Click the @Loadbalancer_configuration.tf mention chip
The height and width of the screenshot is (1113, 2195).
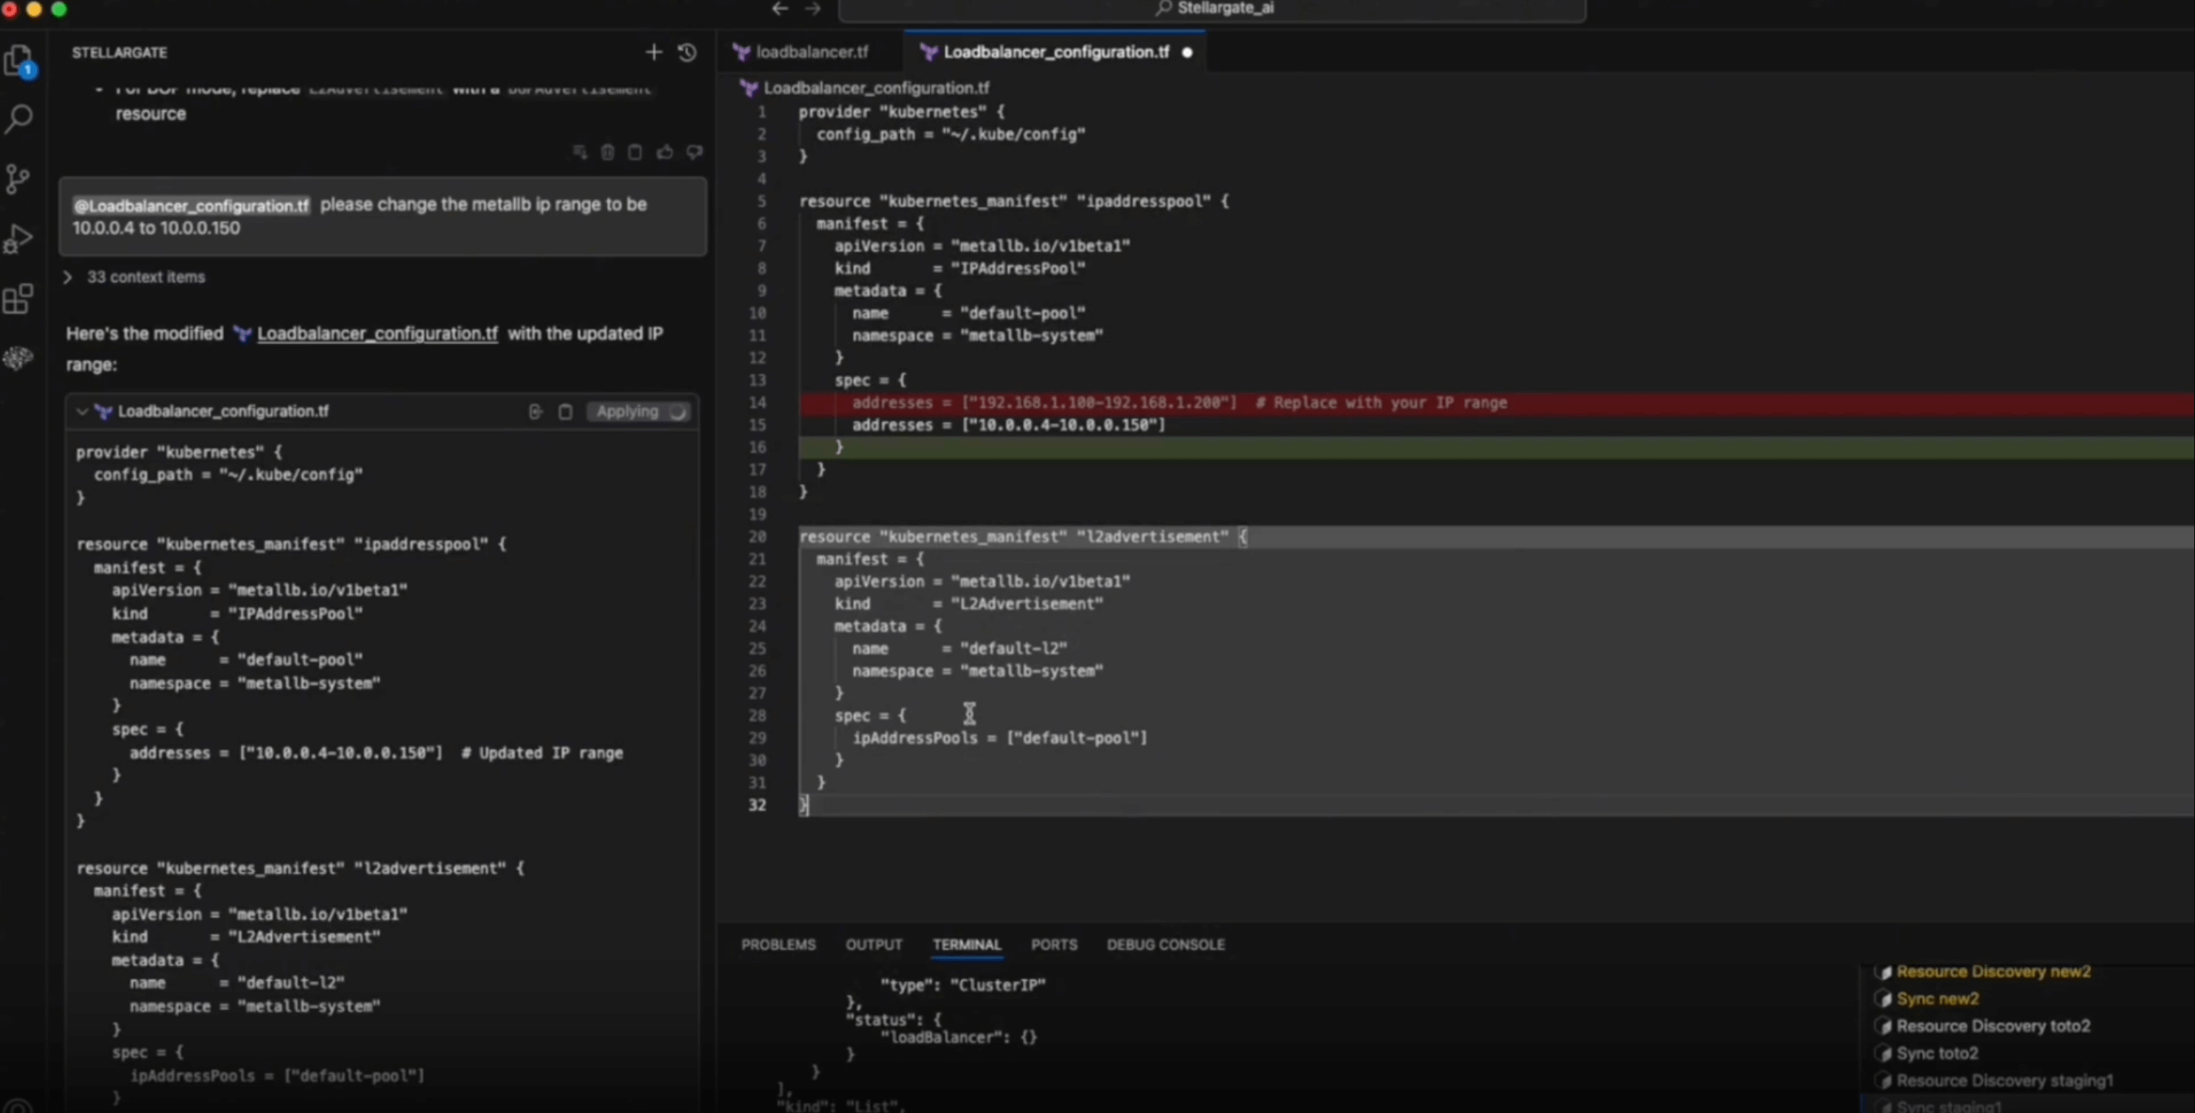point(191,206)
